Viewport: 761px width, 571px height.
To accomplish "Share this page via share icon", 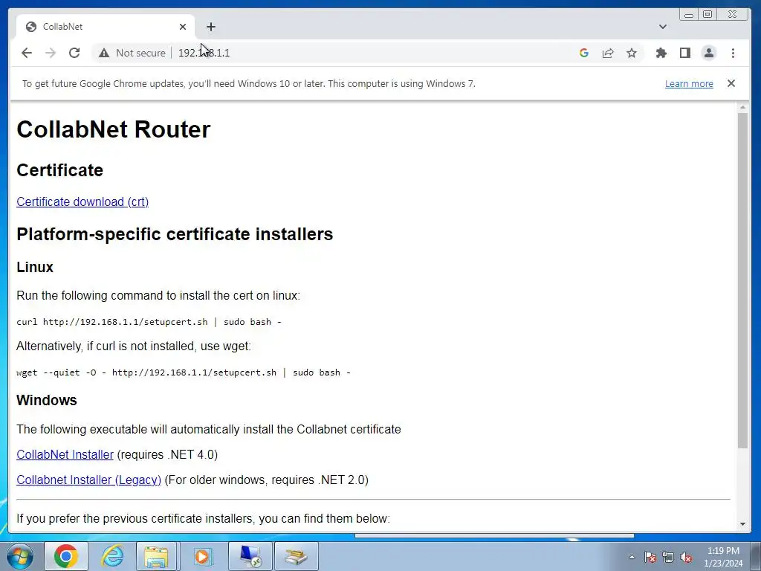I will [608, 53].
